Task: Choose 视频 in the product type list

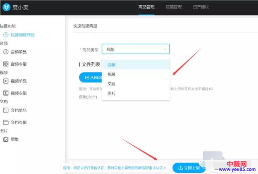Action: 111,74
